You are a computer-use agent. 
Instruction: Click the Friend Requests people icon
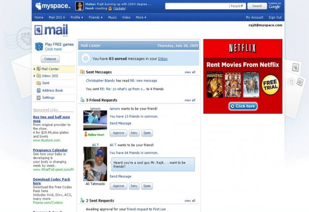[x=82, y=100]
